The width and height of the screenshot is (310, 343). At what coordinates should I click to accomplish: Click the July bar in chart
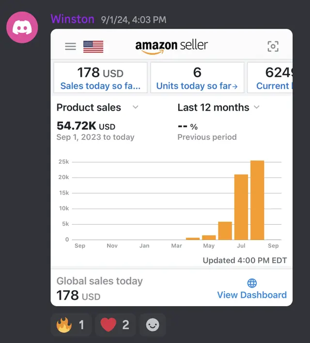pyautogui.click(x=241, y=207)
